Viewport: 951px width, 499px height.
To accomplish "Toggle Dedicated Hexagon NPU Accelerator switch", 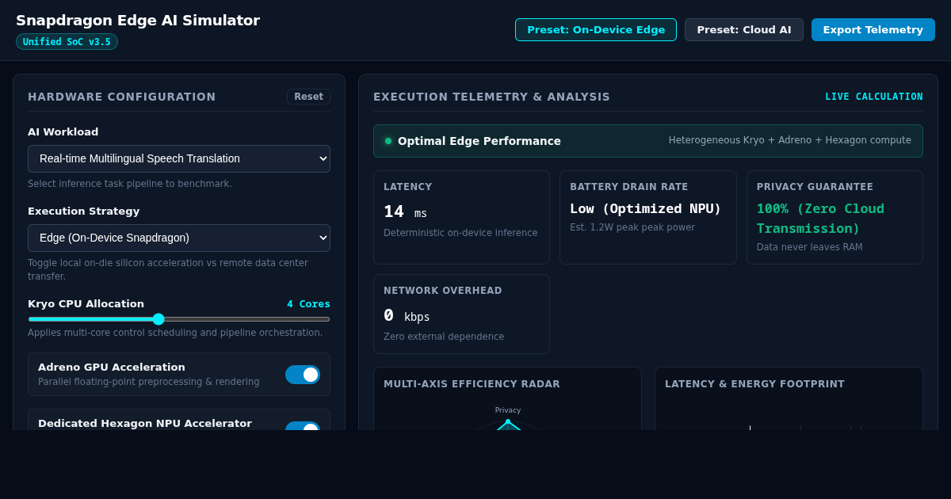I will click(x=303, y=426).
